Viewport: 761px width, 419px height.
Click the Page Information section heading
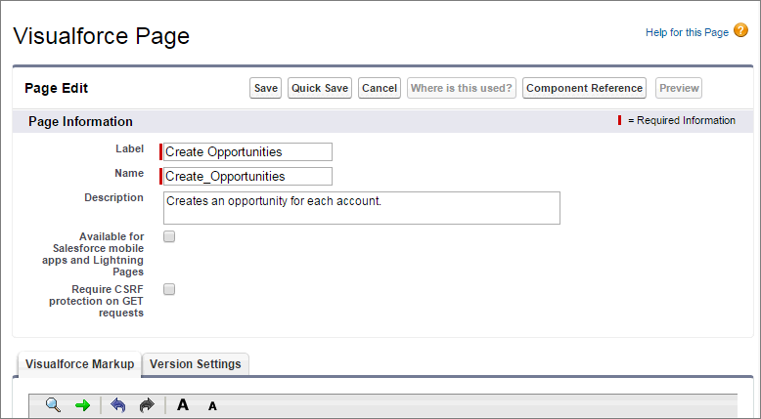click(x=80, y=121)
